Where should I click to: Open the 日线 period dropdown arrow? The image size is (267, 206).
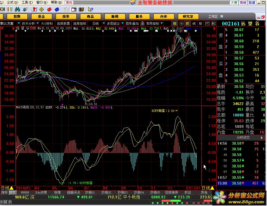tap(103, 23)
